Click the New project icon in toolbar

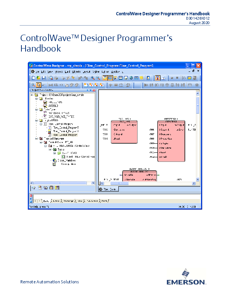(x=33, y=78)
